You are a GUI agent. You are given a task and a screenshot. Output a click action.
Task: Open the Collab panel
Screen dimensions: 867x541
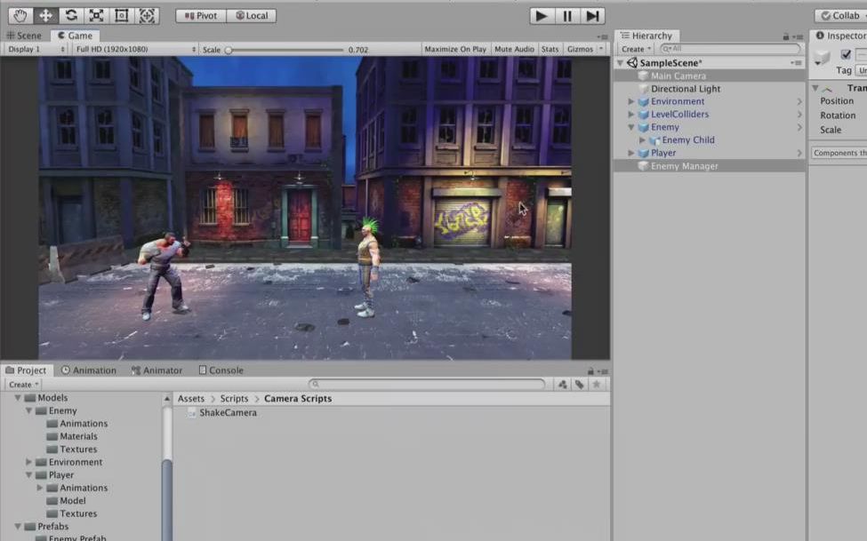click(843, 14)
